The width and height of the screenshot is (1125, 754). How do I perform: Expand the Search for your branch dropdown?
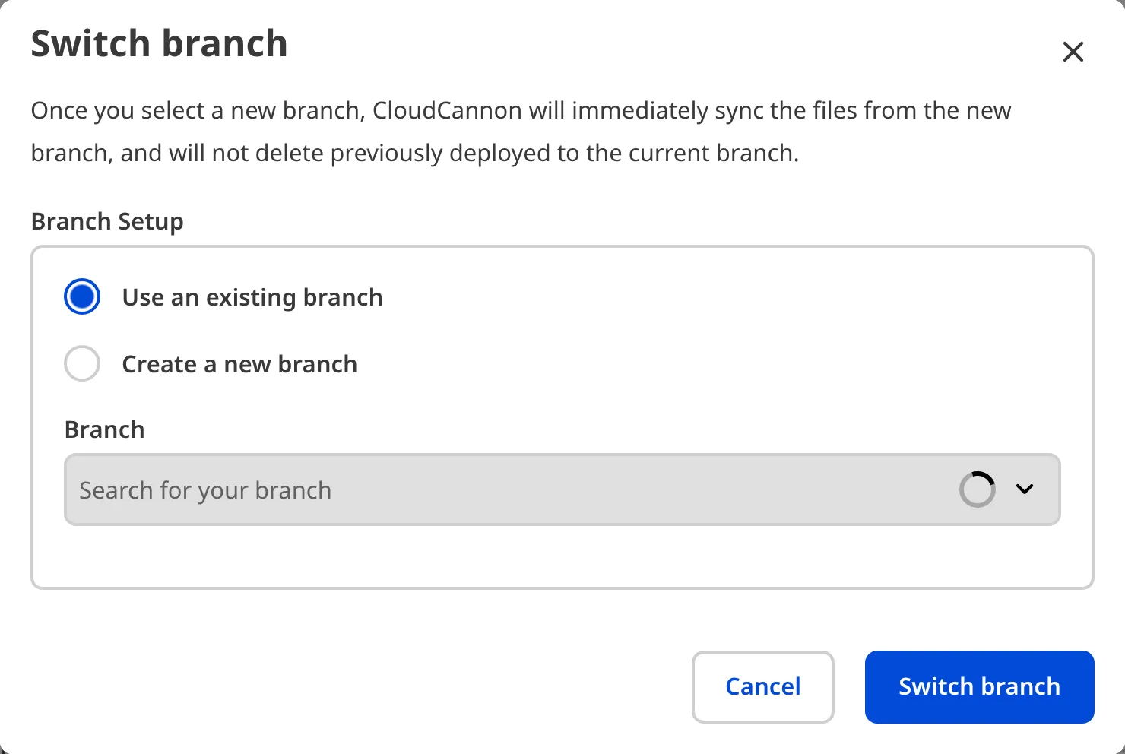tap(532, 489)
